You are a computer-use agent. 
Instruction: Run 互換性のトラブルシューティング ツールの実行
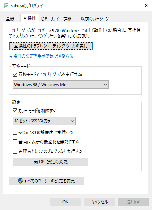point(51,46)
